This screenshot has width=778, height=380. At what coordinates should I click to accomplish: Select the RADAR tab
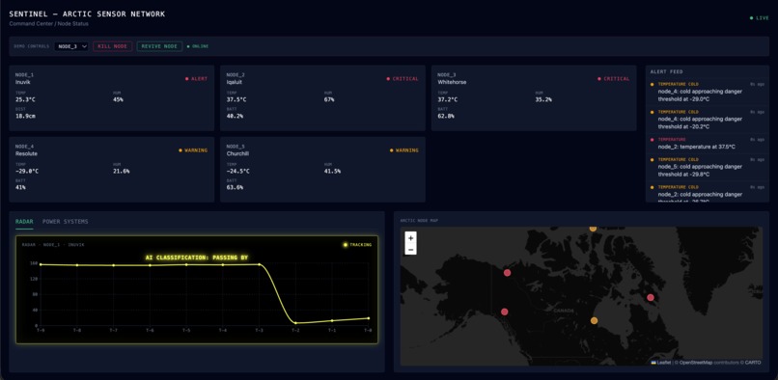tap(24, 221)
